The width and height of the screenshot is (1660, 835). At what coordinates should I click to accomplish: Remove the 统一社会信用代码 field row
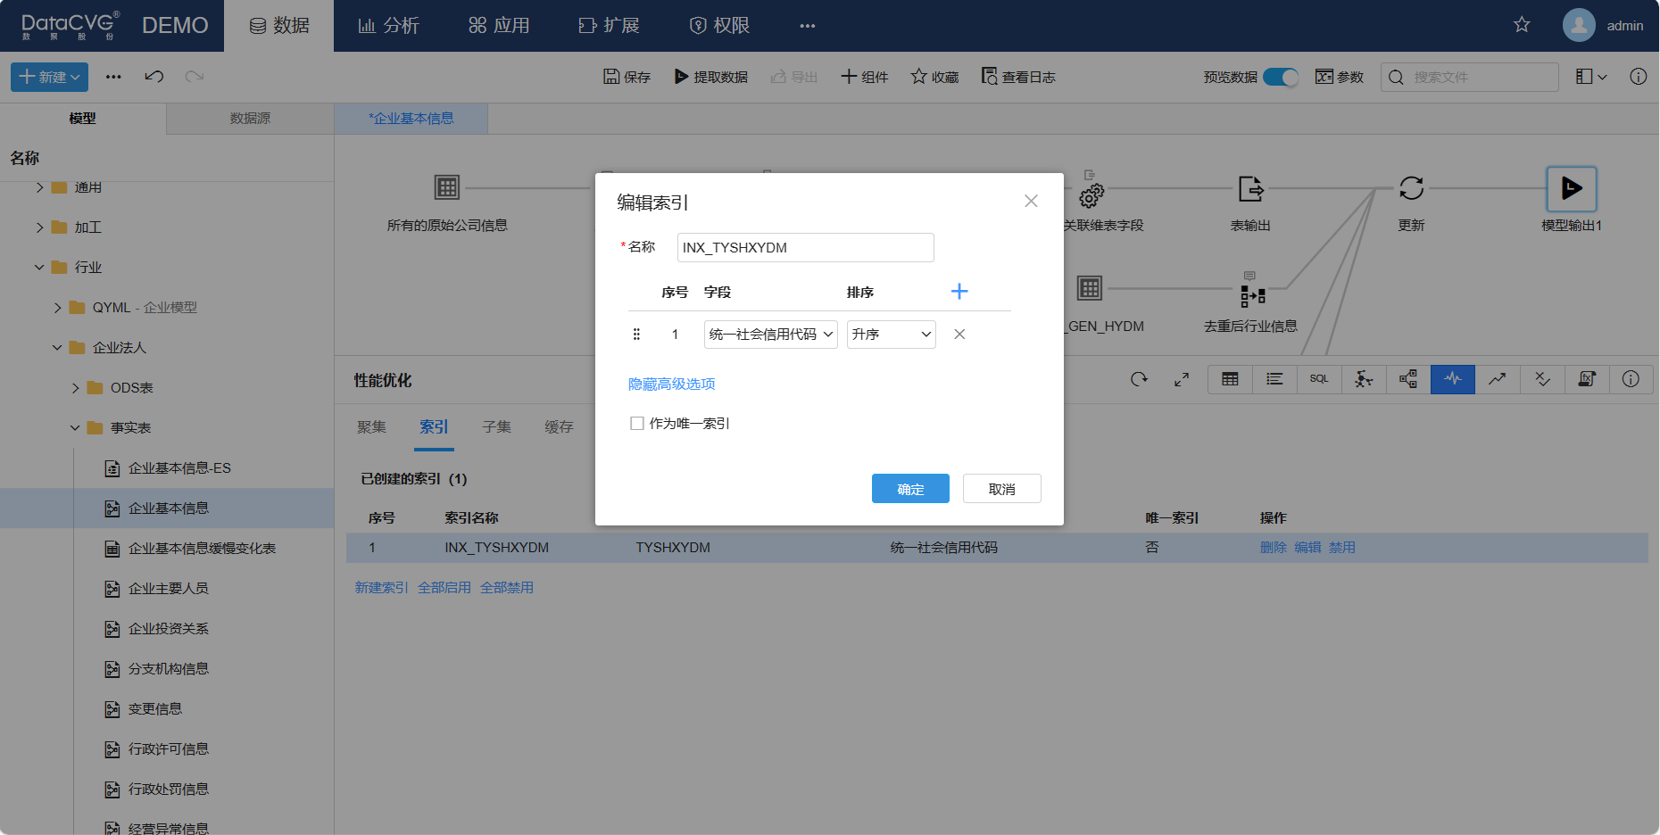959,335
